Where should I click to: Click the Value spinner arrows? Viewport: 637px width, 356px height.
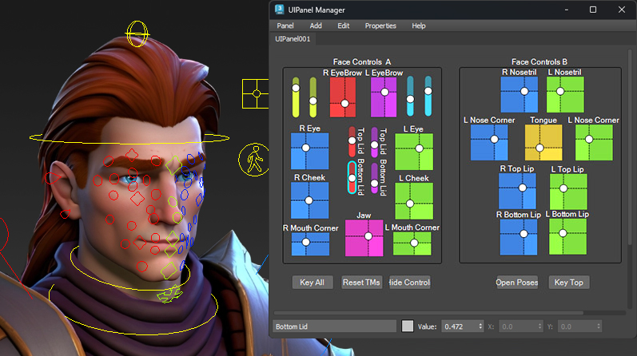click(x=480, y=326)
